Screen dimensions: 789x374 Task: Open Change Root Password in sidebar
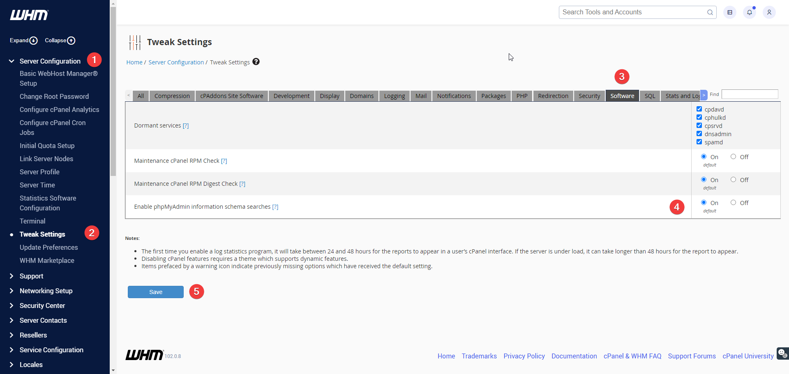click(54, 96)
